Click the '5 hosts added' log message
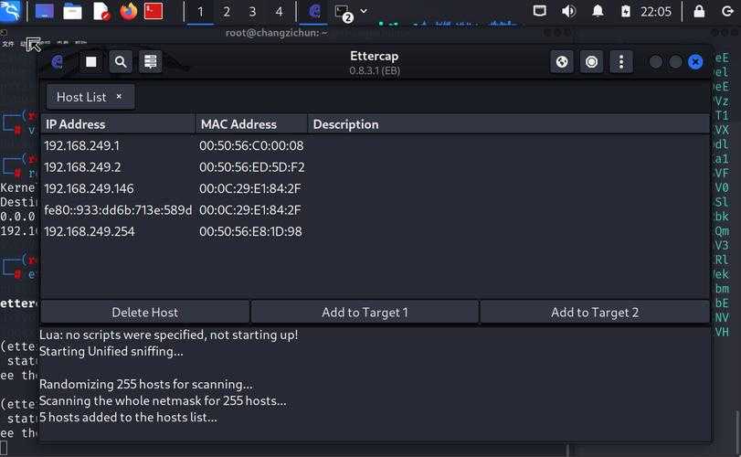 pos(128,418)
